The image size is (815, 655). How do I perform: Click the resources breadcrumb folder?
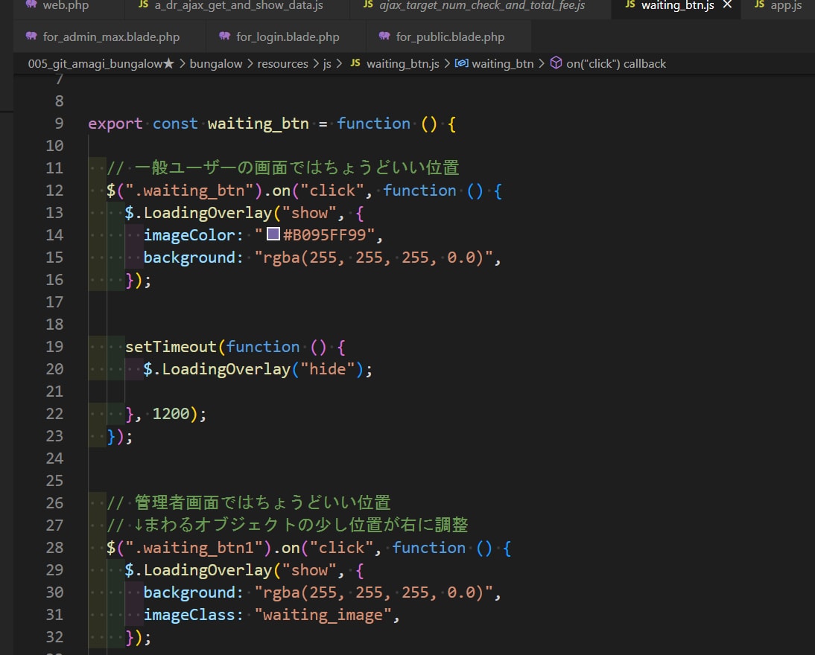282,64
